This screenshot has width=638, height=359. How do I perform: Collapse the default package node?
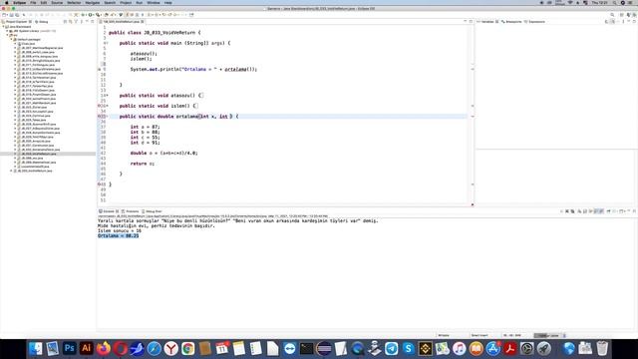[x=11, y=39]
